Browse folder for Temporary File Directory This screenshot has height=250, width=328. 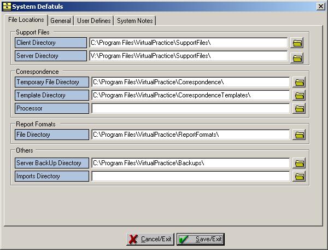(x=299, y=82)
